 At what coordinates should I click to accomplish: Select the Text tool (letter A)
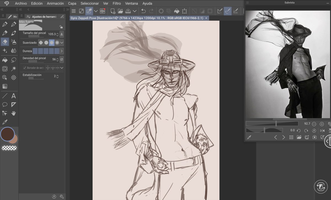point(14,96)
